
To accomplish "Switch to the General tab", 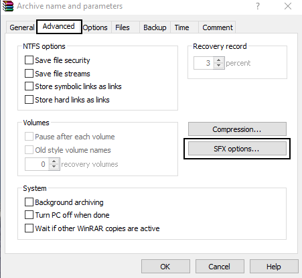I will tap(21, 27).
